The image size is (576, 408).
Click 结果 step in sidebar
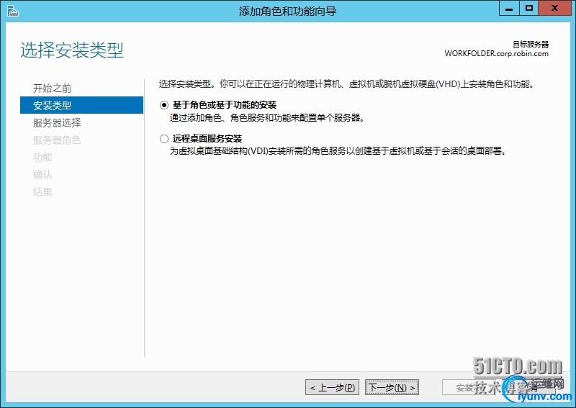point(42,191)
